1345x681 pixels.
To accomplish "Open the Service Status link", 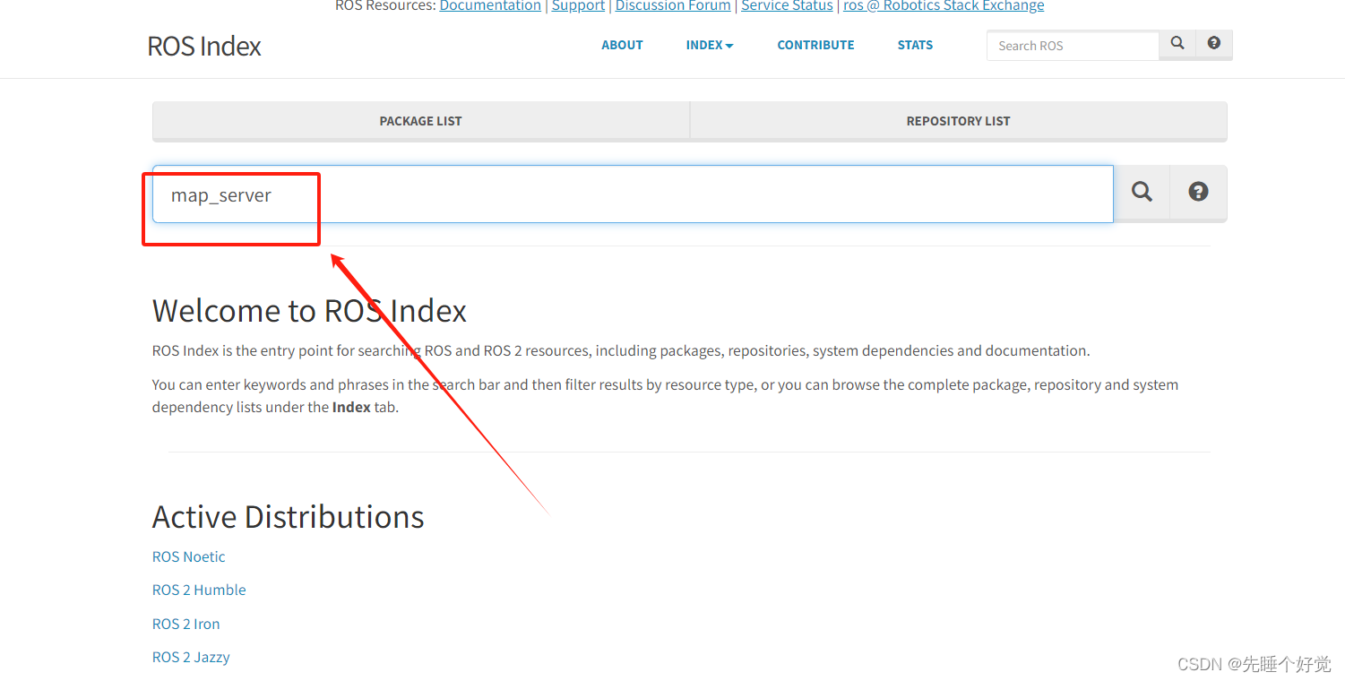I will coord(787,6).
